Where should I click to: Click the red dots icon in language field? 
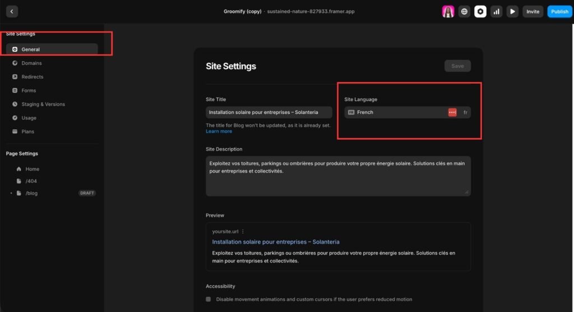452,112
